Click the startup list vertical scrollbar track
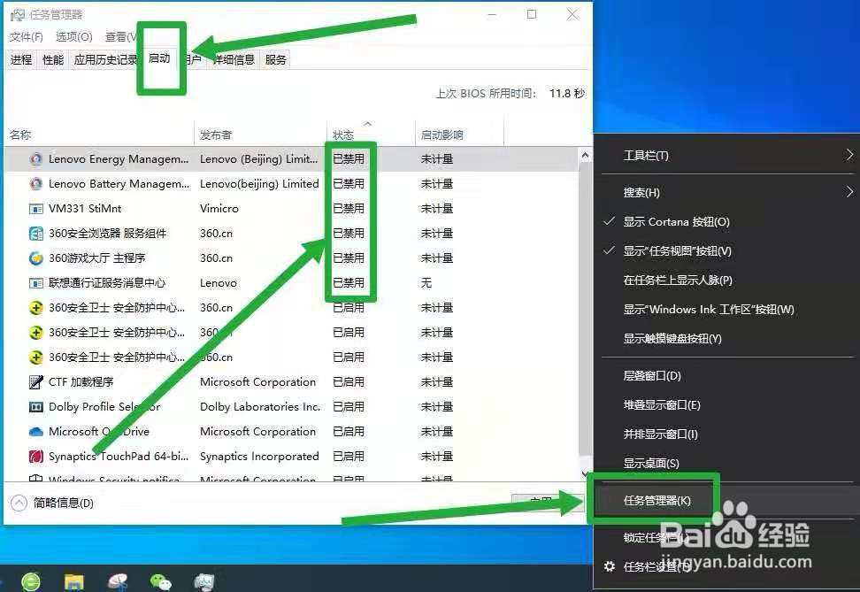 585,316
